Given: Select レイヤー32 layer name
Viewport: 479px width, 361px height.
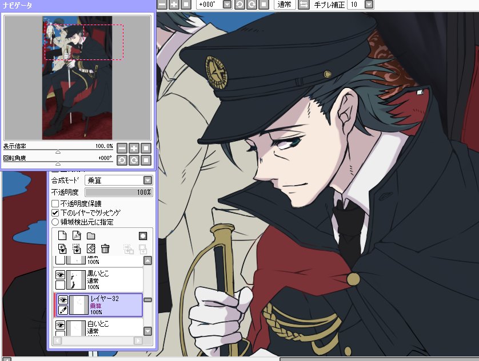Looking at the screenshot, I should pyautogui.click(x=105, y=299).
